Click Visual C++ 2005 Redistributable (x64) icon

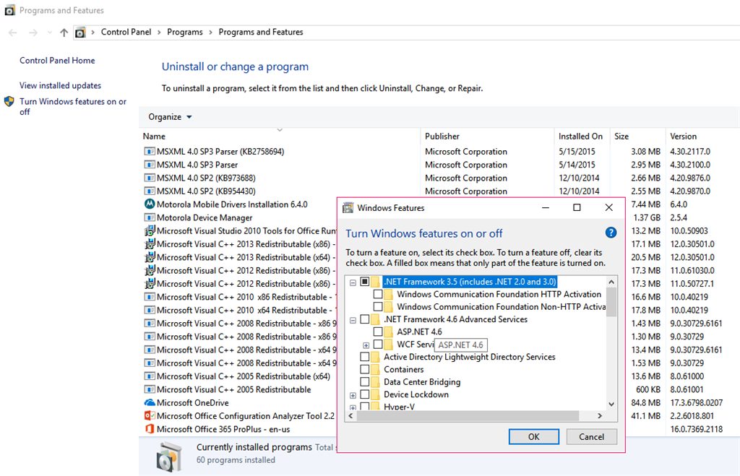pyautogui.click(x=150, y=376)
